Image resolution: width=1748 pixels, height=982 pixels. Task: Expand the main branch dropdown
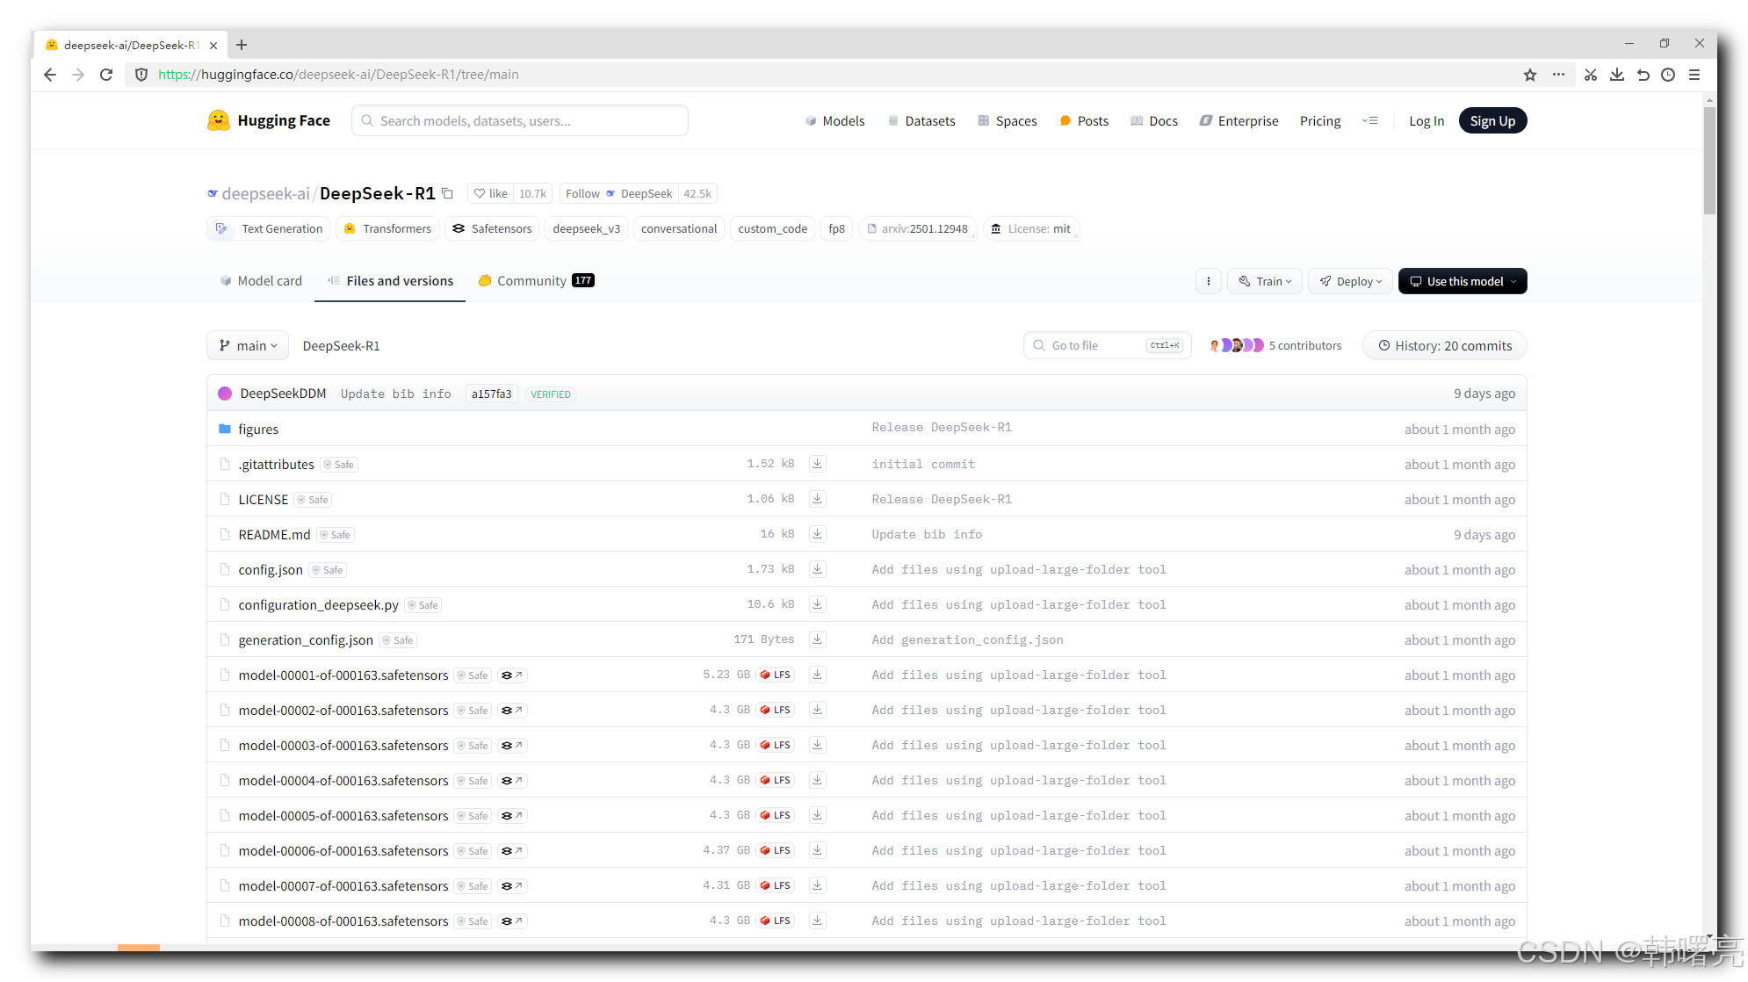click(248, 346)
